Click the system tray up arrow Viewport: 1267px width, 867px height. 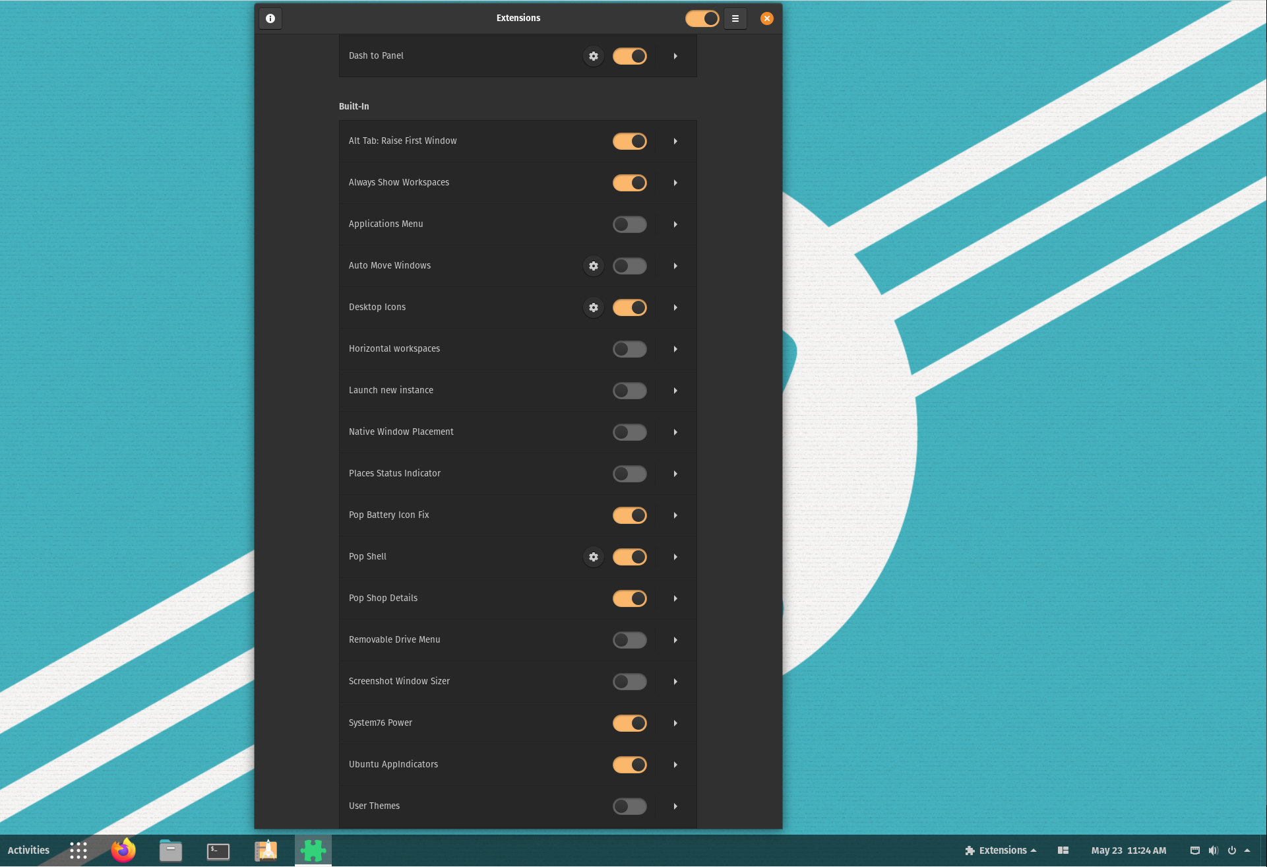pos(1247,851)
